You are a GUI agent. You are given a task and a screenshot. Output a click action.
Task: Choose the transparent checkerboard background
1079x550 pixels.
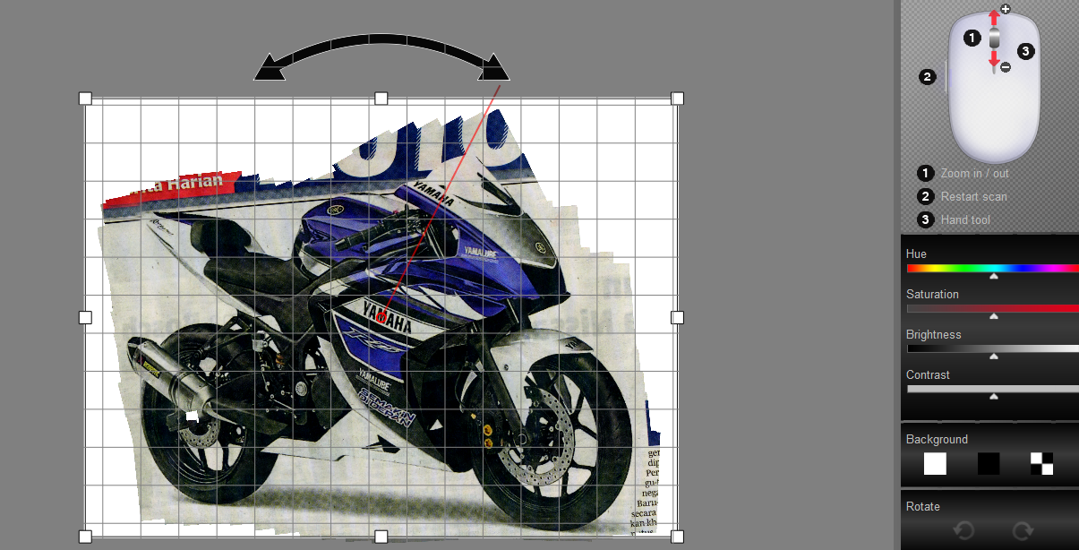pyautogui.click(x=1041, y=463)
